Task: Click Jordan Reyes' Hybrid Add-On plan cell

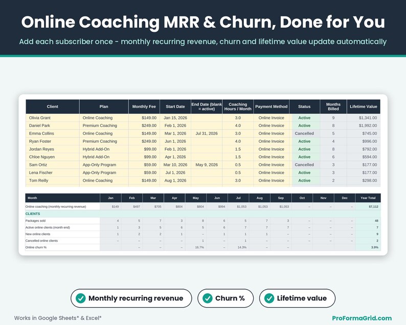Action: (x=104, y=149)
